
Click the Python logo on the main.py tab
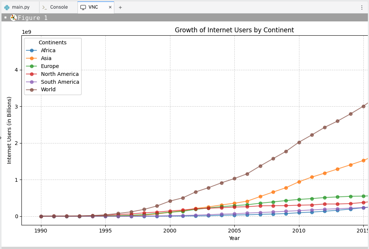pos(8,7)
